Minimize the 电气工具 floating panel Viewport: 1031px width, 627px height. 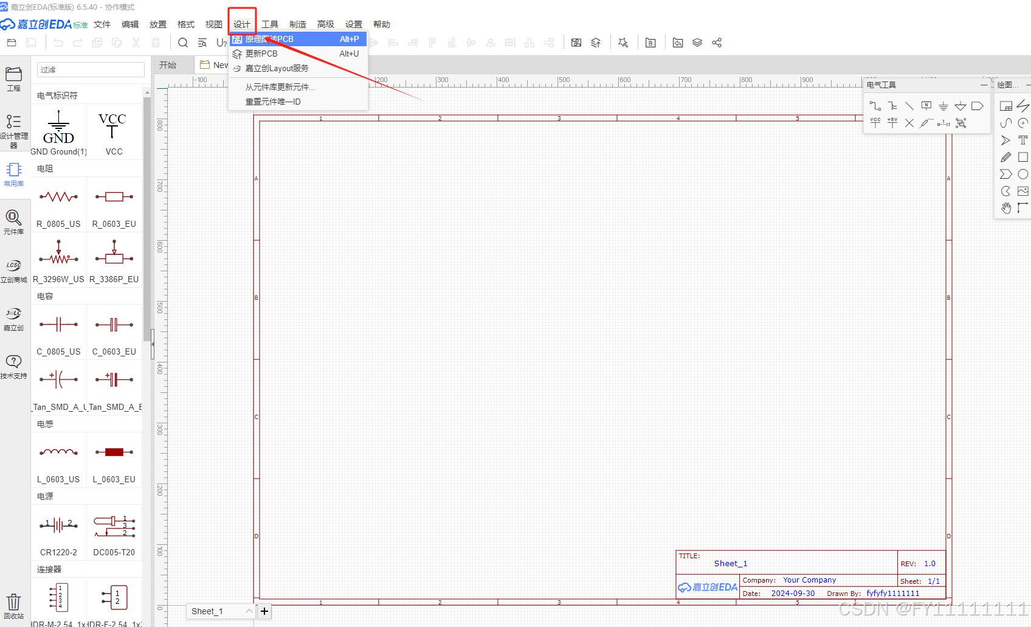tap(984, 85)
